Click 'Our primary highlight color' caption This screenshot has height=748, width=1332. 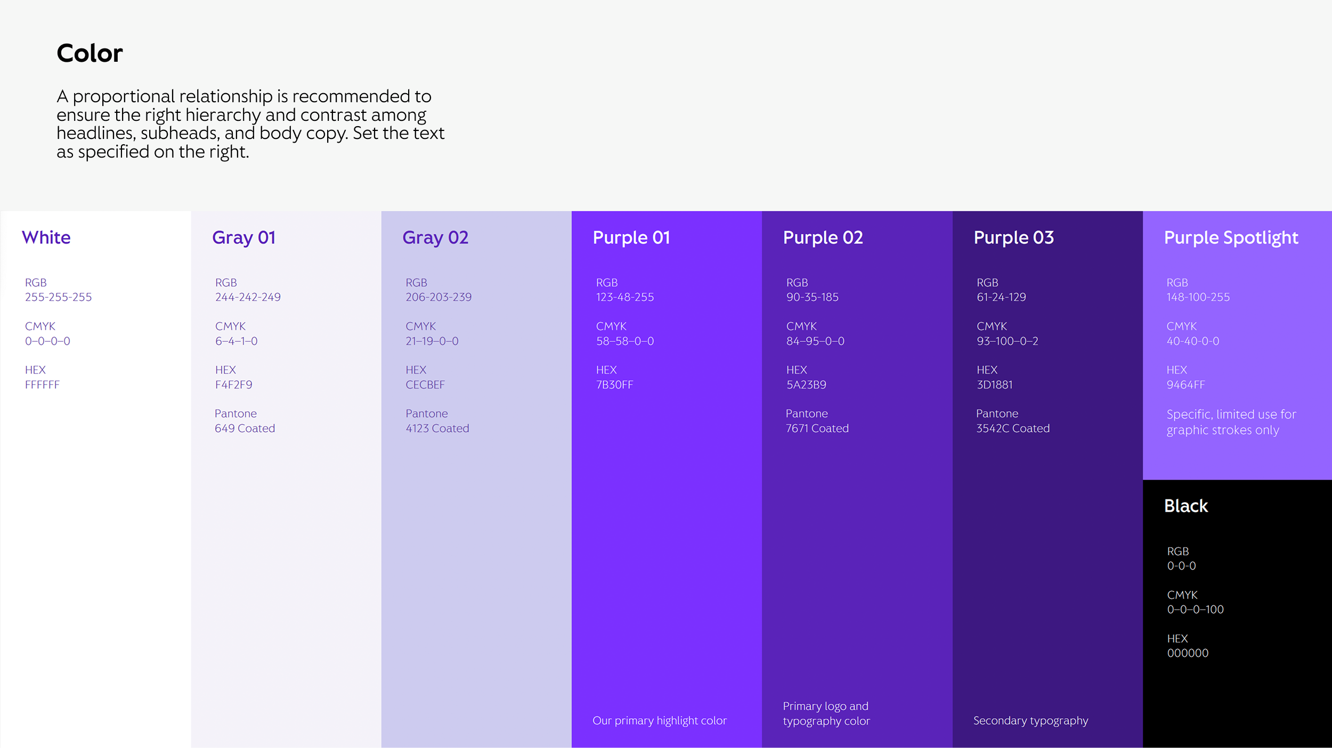pos(659,720)
